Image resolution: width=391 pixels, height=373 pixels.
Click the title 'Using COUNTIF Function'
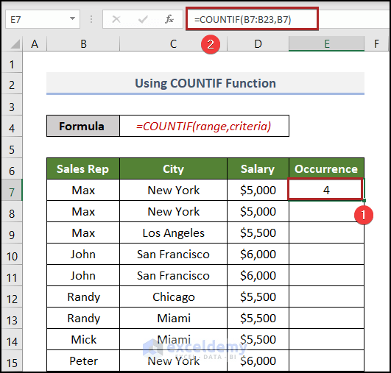tap(205, 83)
